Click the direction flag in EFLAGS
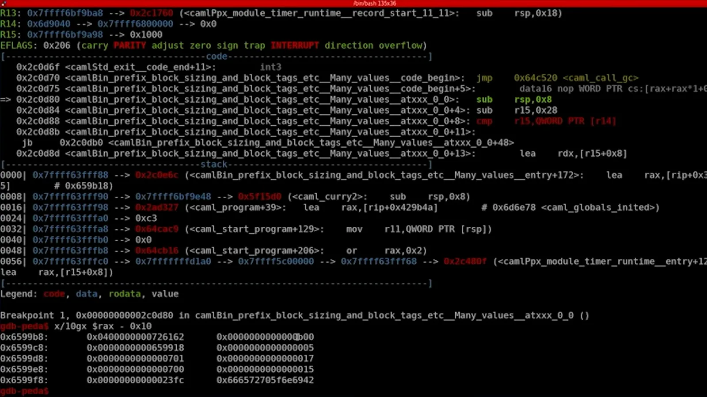 [x=349, y=45]
